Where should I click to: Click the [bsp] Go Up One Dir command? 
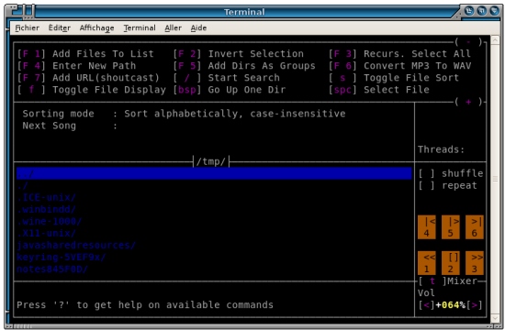tap(230, 90)
